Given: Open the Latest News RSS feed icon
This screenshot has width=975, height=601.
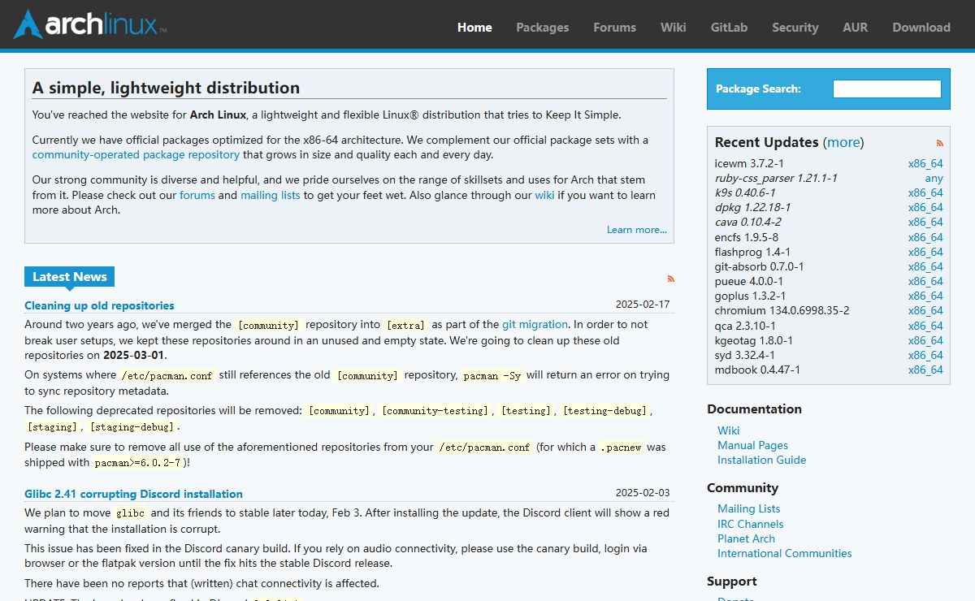Looking at the screenshot, I should click(670, 279).
